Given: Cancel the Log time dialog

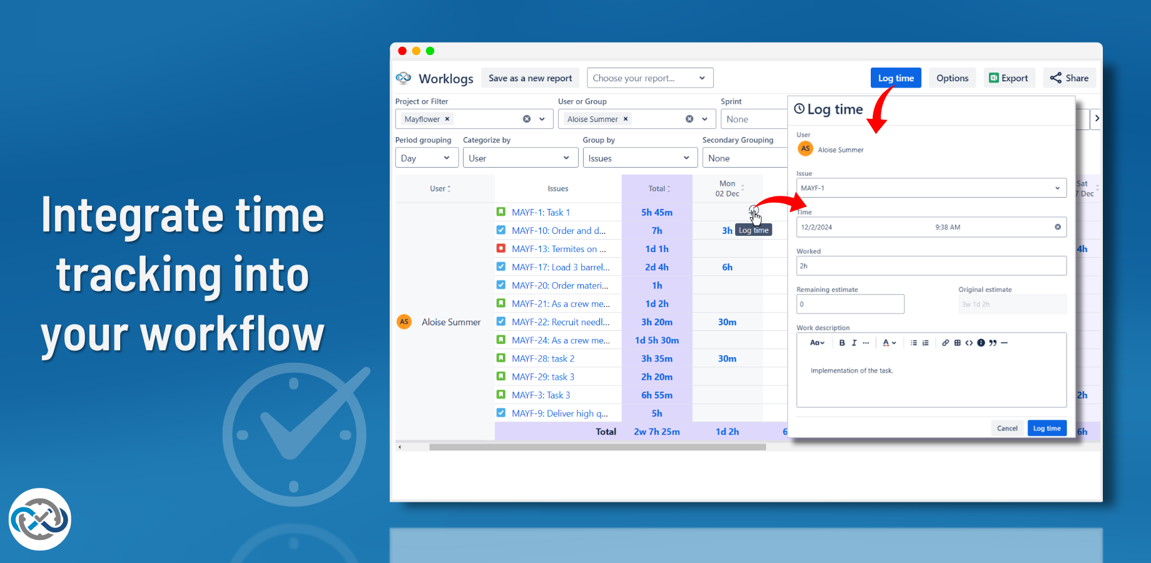Looking at the screenshot, I should point(1007,429).
